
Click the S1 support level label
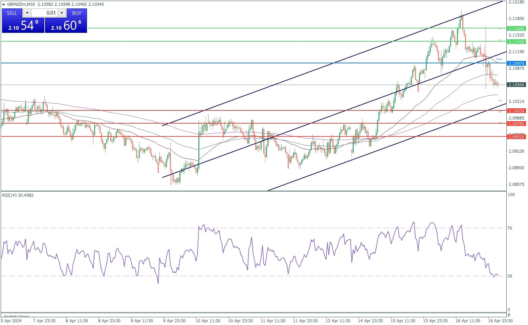(x=500, y=101)
